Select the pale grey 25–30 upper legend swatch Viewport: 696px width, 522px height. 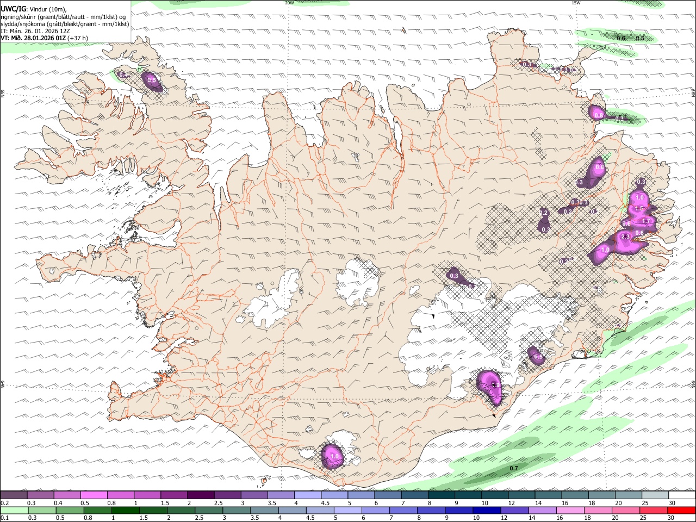pos(655,495)
